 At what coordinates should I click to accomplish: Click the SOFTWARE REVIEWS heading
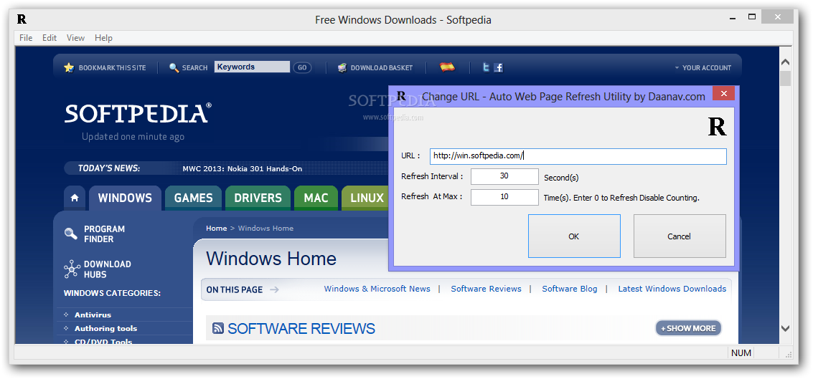click(301, 328)
